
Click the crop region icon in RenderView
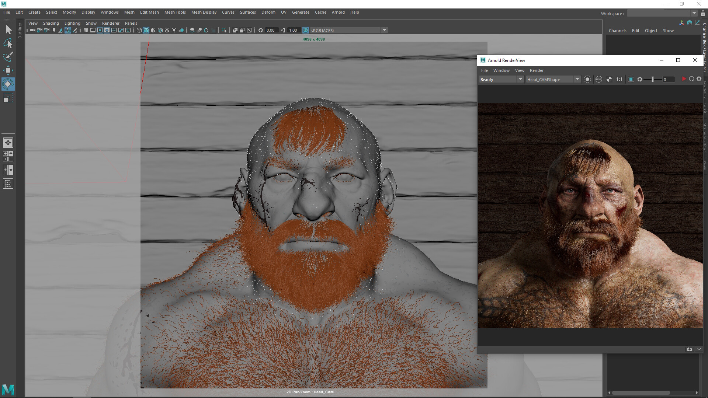tap(631, 79)
